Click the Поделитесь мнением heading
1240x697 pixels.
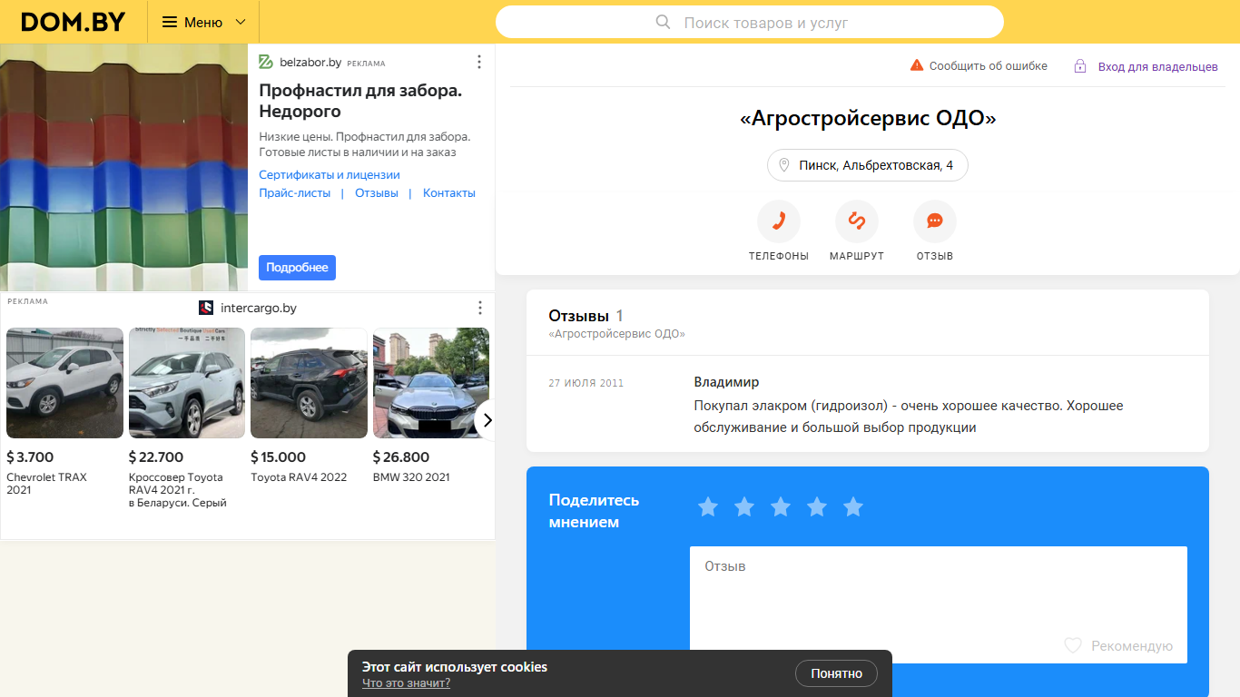(x=594, y=512)
